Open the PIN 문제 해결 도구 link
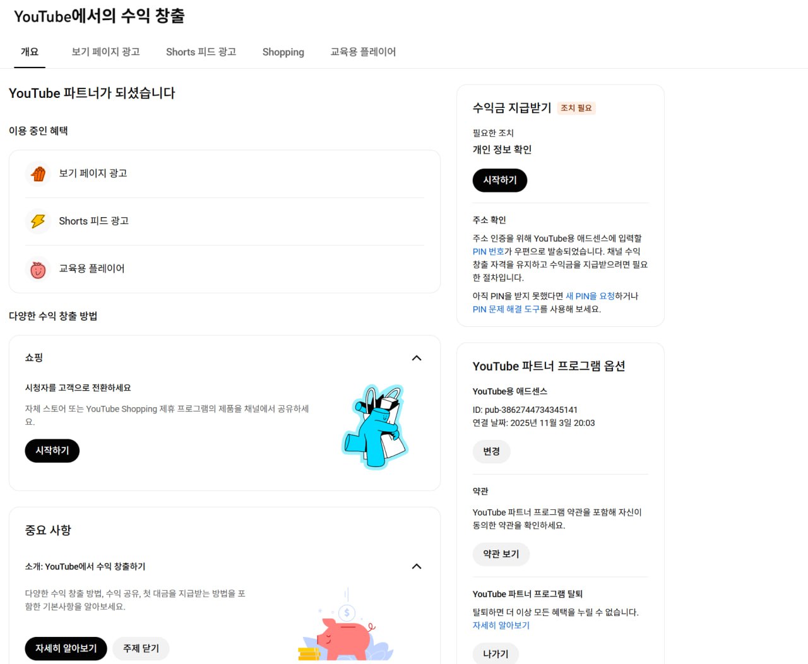Viewport: 808px width, 664px height. point(506,309)
